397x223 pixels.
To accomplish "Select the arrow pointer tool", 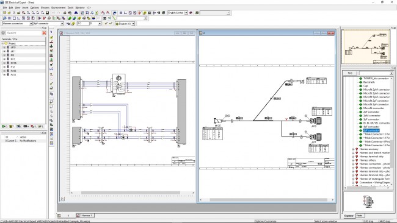I will click(x=51, y=32).
